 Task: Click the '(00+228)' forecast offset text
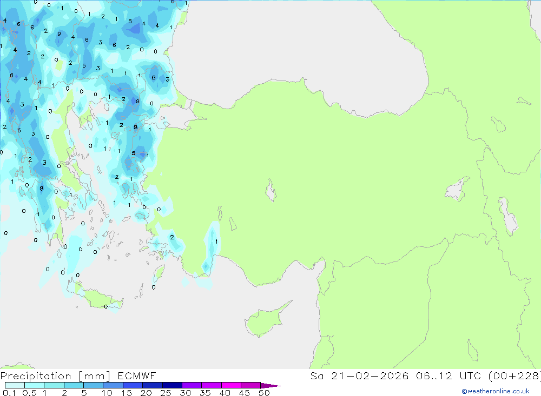[x=514, y=376]
